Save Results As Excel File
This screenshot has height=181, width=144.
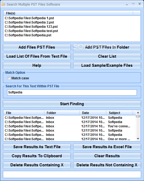click(107, 147)
